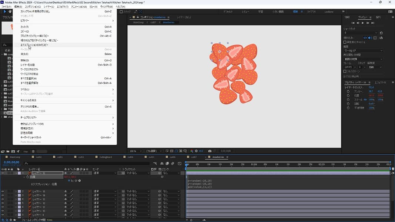The height and width of the screenshot is (222, 395).
Task: Click the Reset link in layer transform
Action: (371, 87)
